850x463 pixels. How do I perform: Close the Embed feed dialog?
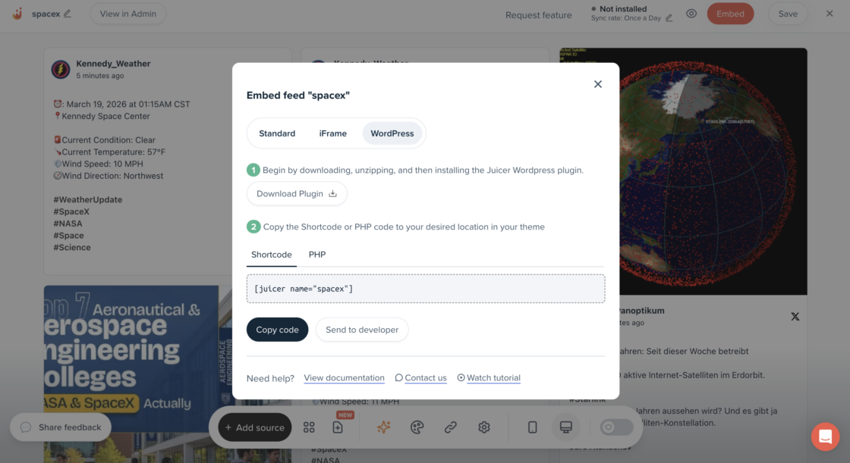(598, 84)
